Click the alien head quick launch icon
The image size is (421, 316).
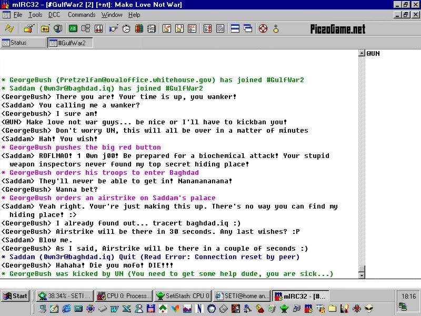click(x=369, y=308)
